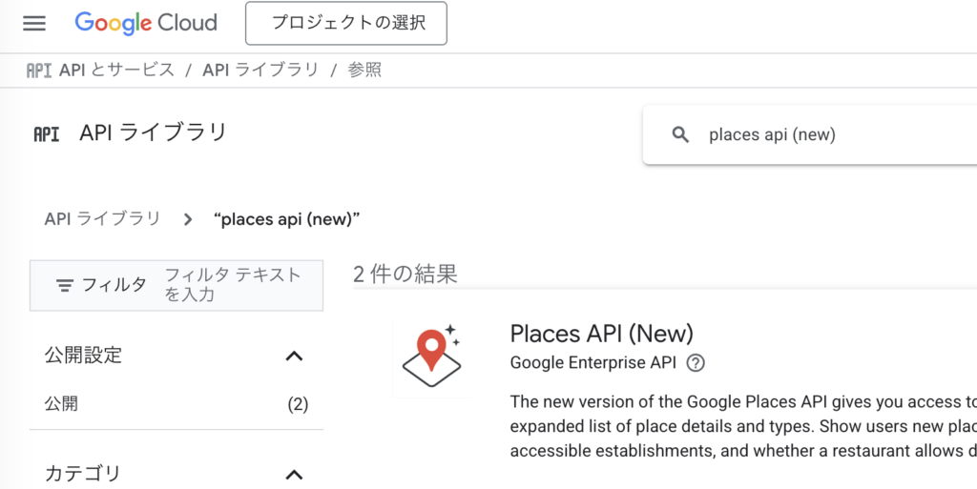Open the Places API (New) result title
The image size is (977, 489).
click(x=601, y=334)
